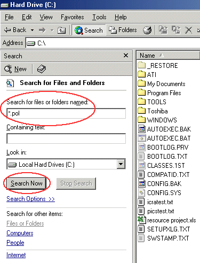Expand Search Options link
This screenshot has width=200, height=263.
(x=30, y=199)
